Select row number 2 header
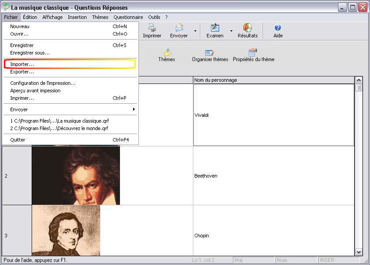Viewport: 370px width, 265px height. coord(17,175)
